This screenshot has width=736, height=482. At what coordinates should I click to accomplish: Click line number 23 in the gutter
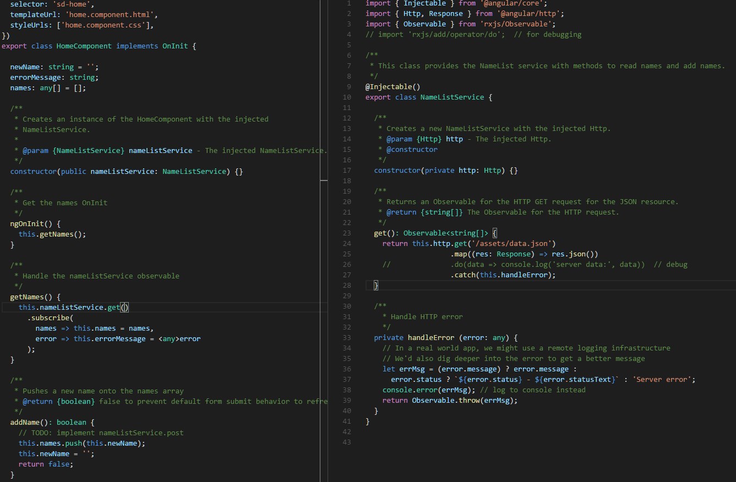(346, 233)
